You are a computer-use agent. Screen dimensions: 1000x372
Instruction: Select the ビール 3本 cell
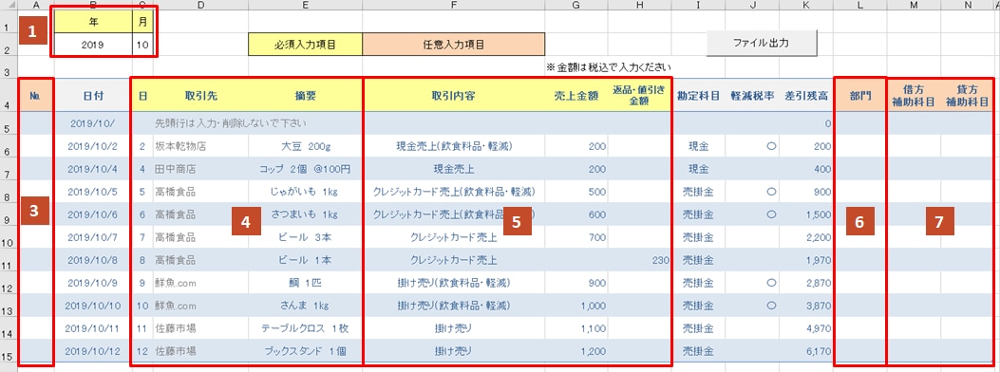click(x=306, y=237)
